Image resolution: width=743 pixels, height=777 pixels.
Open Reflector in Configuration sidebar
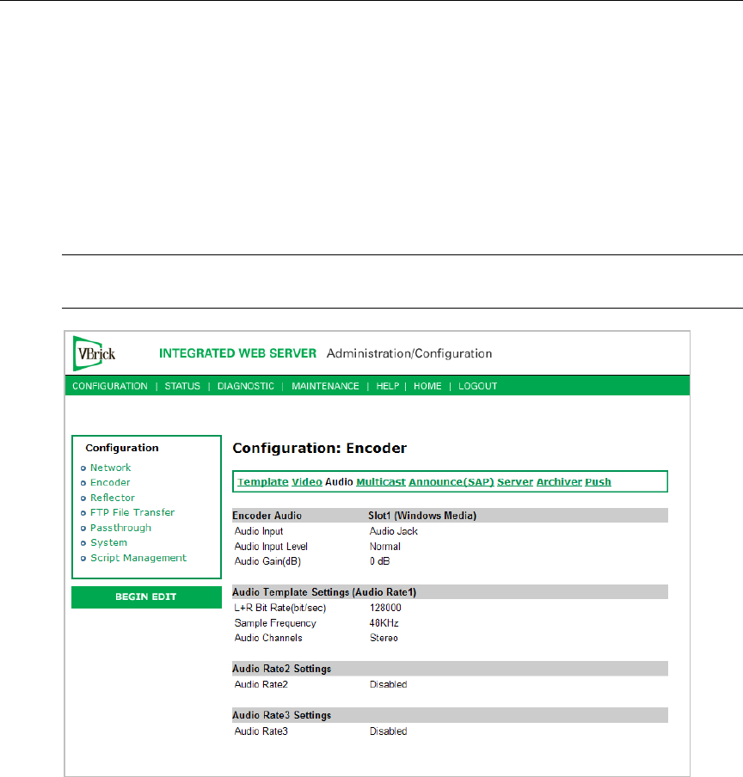coord(113,498)
